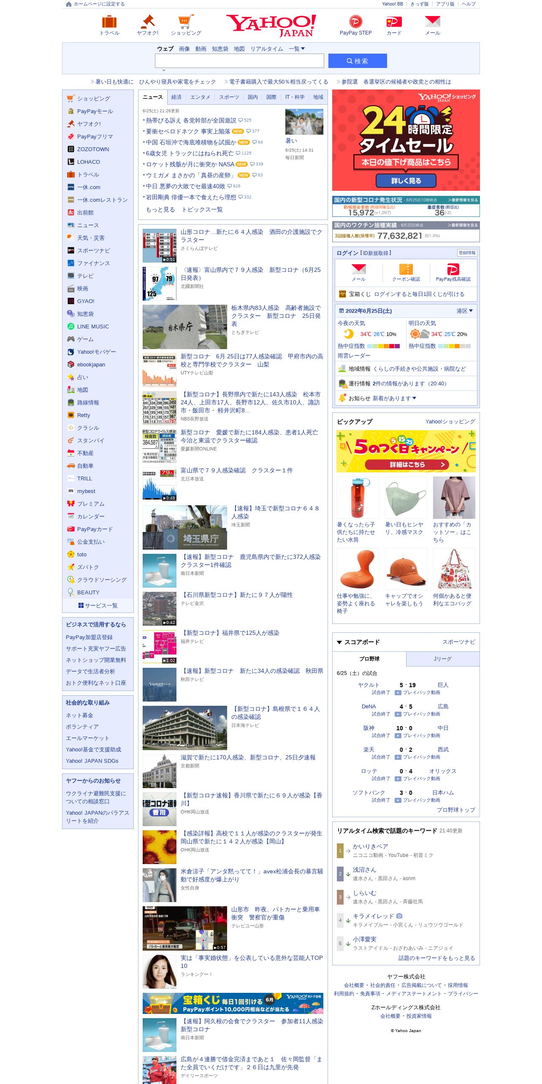Open red water bottle product thumbnail

(358, 498)
